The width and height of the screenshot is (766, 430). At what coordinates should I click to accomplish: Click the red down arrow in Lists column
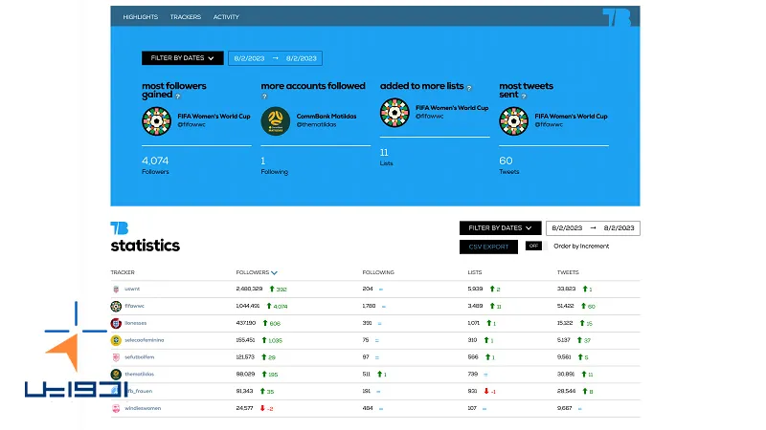pyautogui.click(x=486, y=391)
